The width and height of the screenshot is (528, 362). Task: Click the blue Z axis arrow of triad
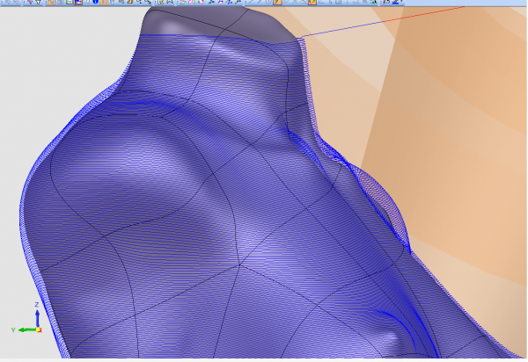[35, 317]
